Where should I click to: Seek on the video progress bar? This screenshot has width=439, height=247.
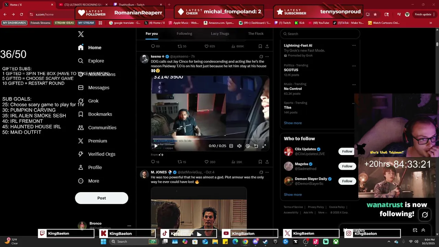tap(210, 139)
